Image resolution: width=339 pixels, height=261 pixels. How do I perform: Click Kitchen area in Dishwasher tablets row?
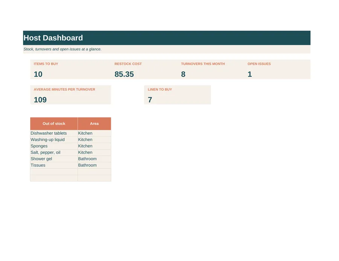94,133
